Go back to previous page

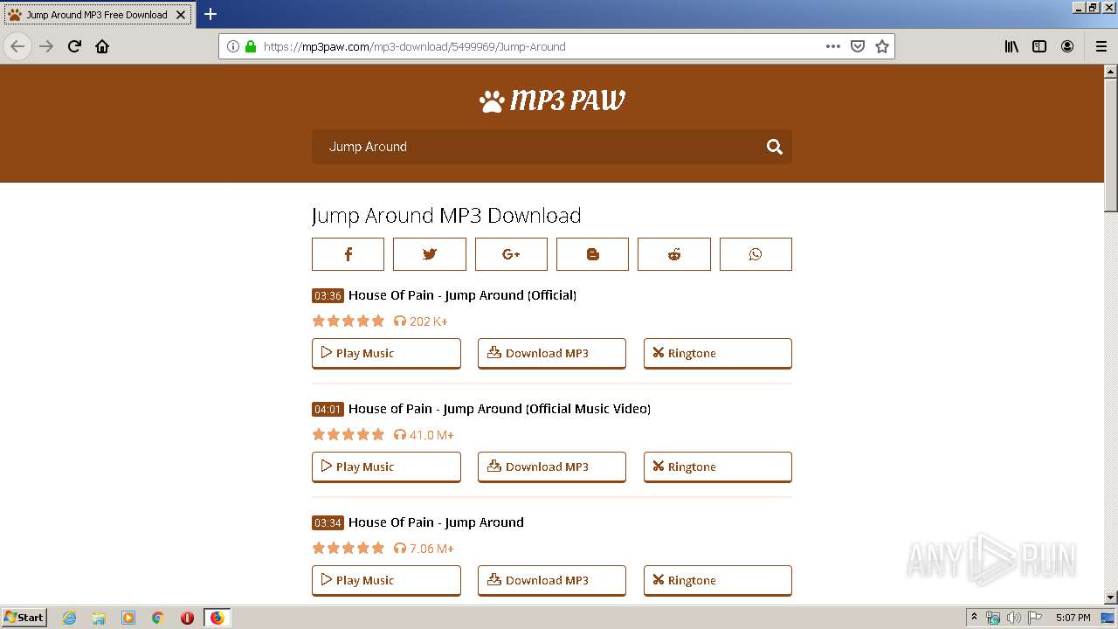(x=17, y=46)
